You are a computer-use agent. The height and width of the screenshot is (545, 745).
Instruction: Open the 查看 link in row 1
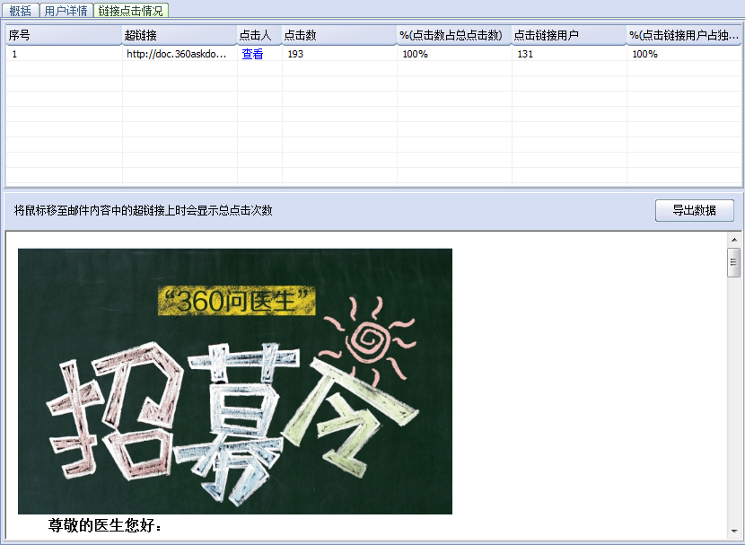click(252, 54)
